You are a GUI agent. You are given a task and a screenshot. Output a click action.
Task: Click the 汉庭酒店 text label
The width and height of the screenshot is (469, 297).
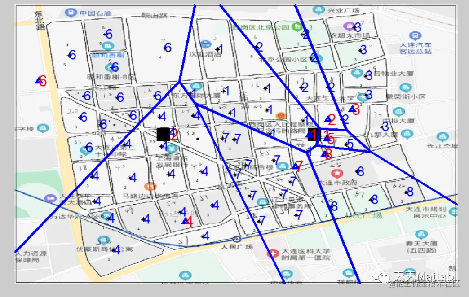point(205,54)
